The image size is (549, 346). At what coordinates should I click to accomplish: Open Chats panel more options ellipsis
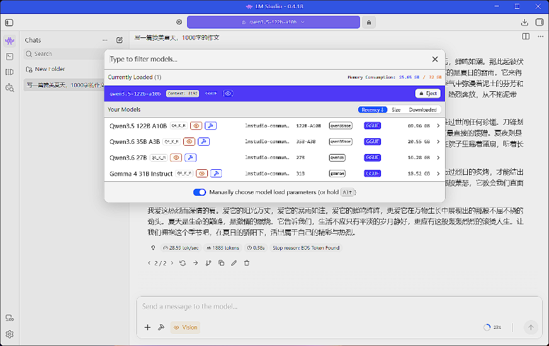pyautogui.click(x=105, y=40)
